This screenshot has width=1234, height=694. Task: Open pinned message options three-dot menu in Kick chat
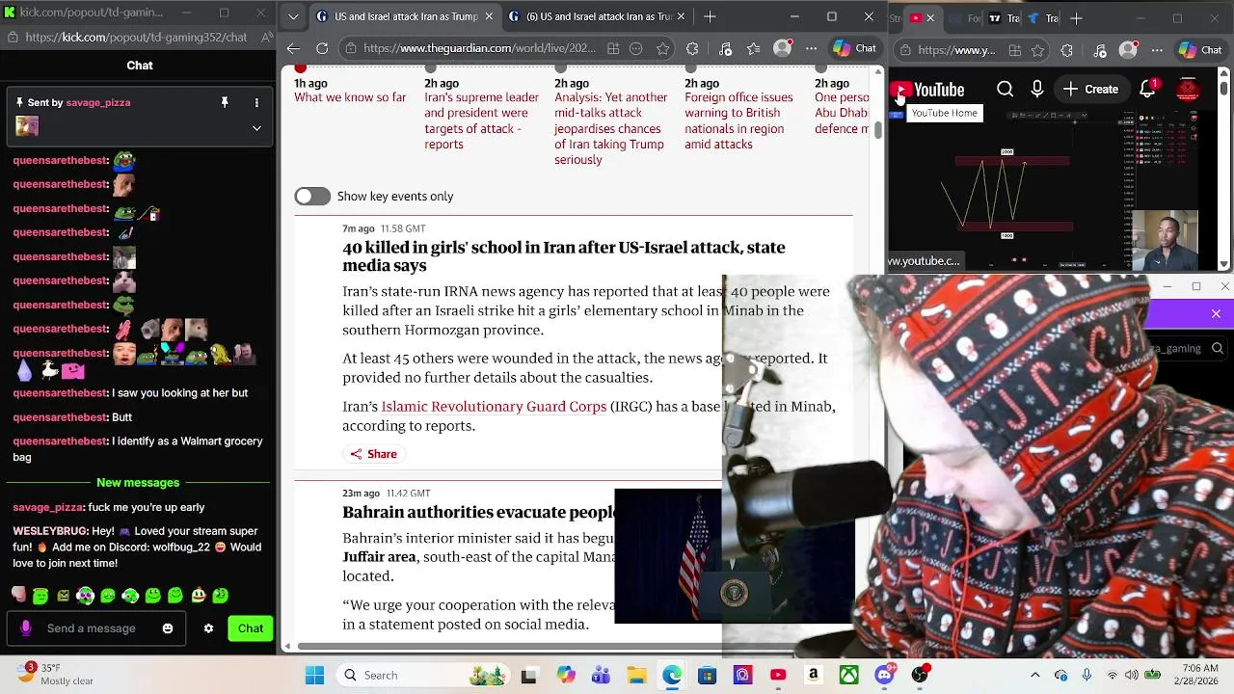(x=256, y=102)
